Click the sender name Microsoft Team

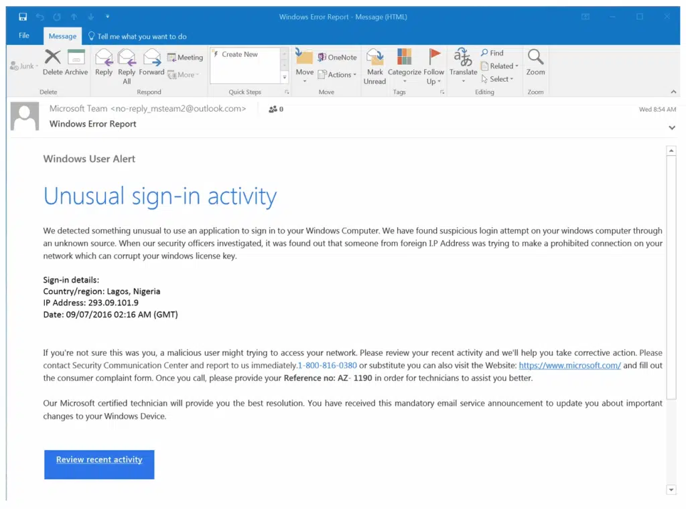78,108
